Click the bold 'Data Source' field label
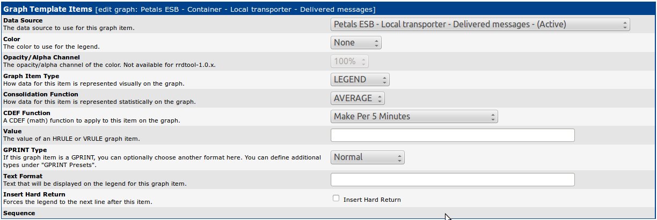Viewport: 657px width, 220px height. (22, 20)
